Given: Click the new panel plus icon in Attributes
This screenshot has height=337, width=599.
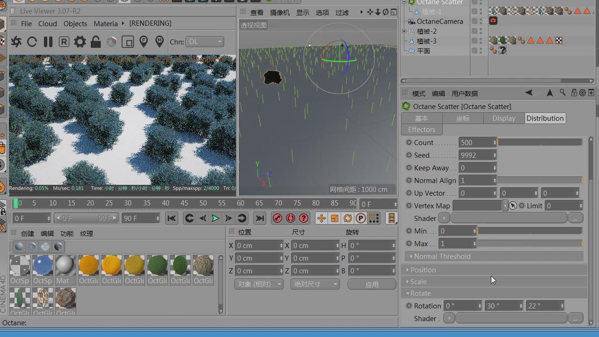Looking at the screenshot, I should pyautogui.click(x=592, y=93).
